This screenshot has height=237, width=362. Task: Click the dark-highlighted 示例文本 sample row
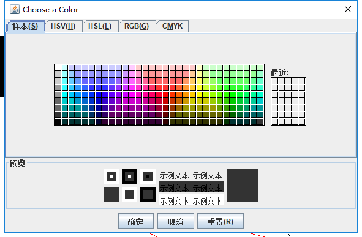191,187
